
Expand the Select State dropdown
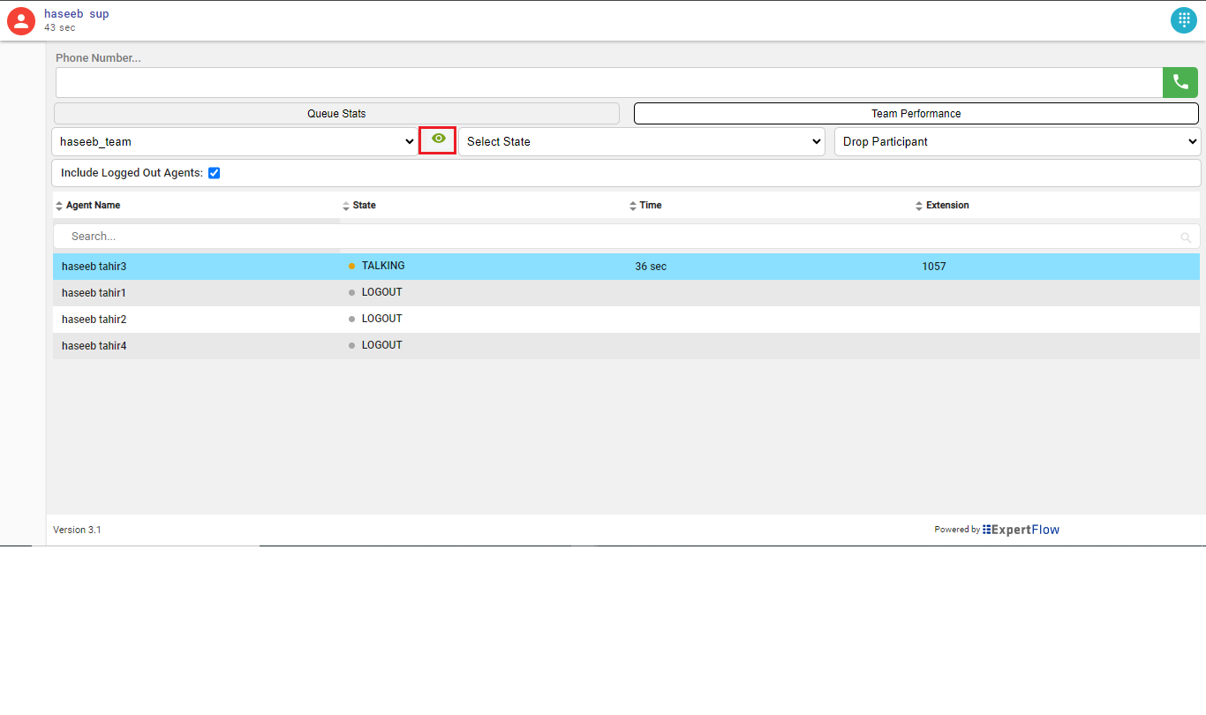click(x=641, y=141)
